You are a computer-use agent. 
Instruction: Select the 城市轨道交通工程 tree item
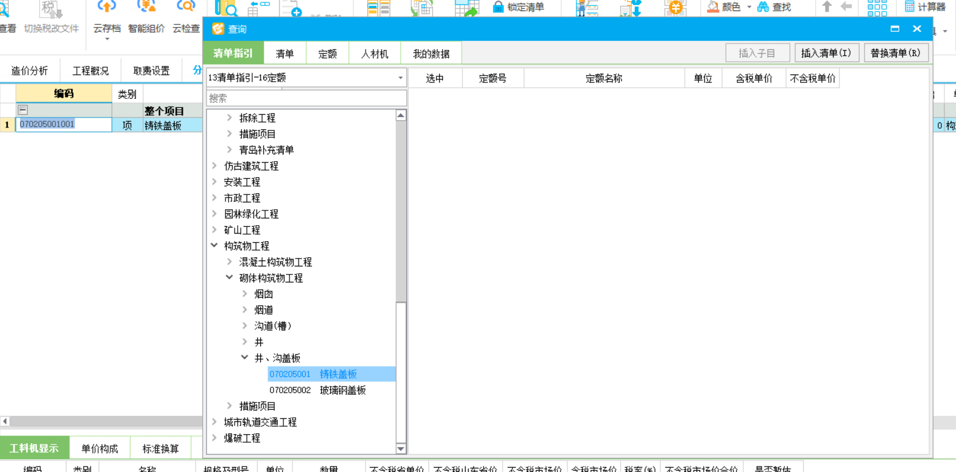point(260,422)
